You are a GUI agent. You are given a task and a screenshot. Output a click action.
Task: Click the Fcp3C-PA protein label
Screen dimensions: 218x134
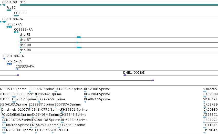[x=14, y=61]
